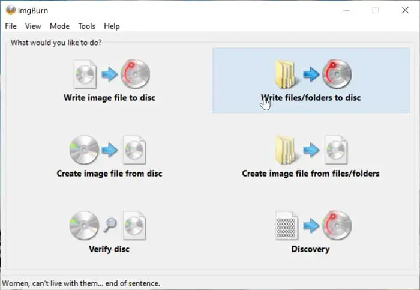Click the dotted test pattern icon in Discovery
Screen dimensions: 420x290
coord(287,226)
